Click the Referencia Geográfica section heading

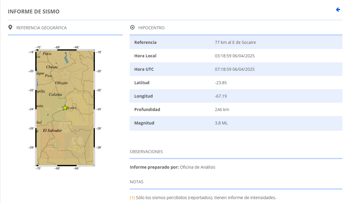pos(41,28)
